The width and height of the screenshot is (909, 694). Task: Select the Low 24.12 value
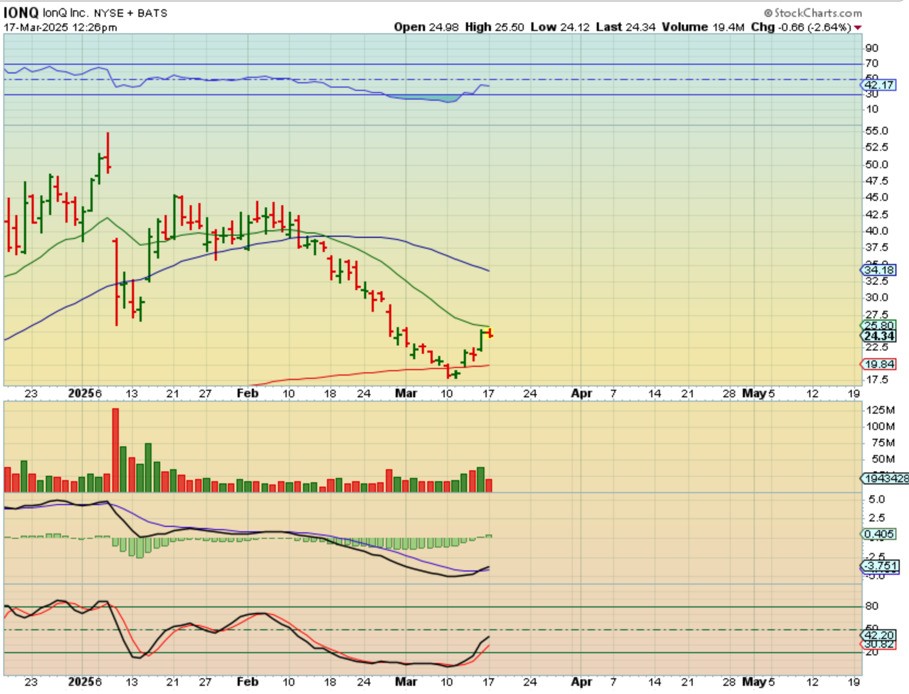[x=560, y=27]
